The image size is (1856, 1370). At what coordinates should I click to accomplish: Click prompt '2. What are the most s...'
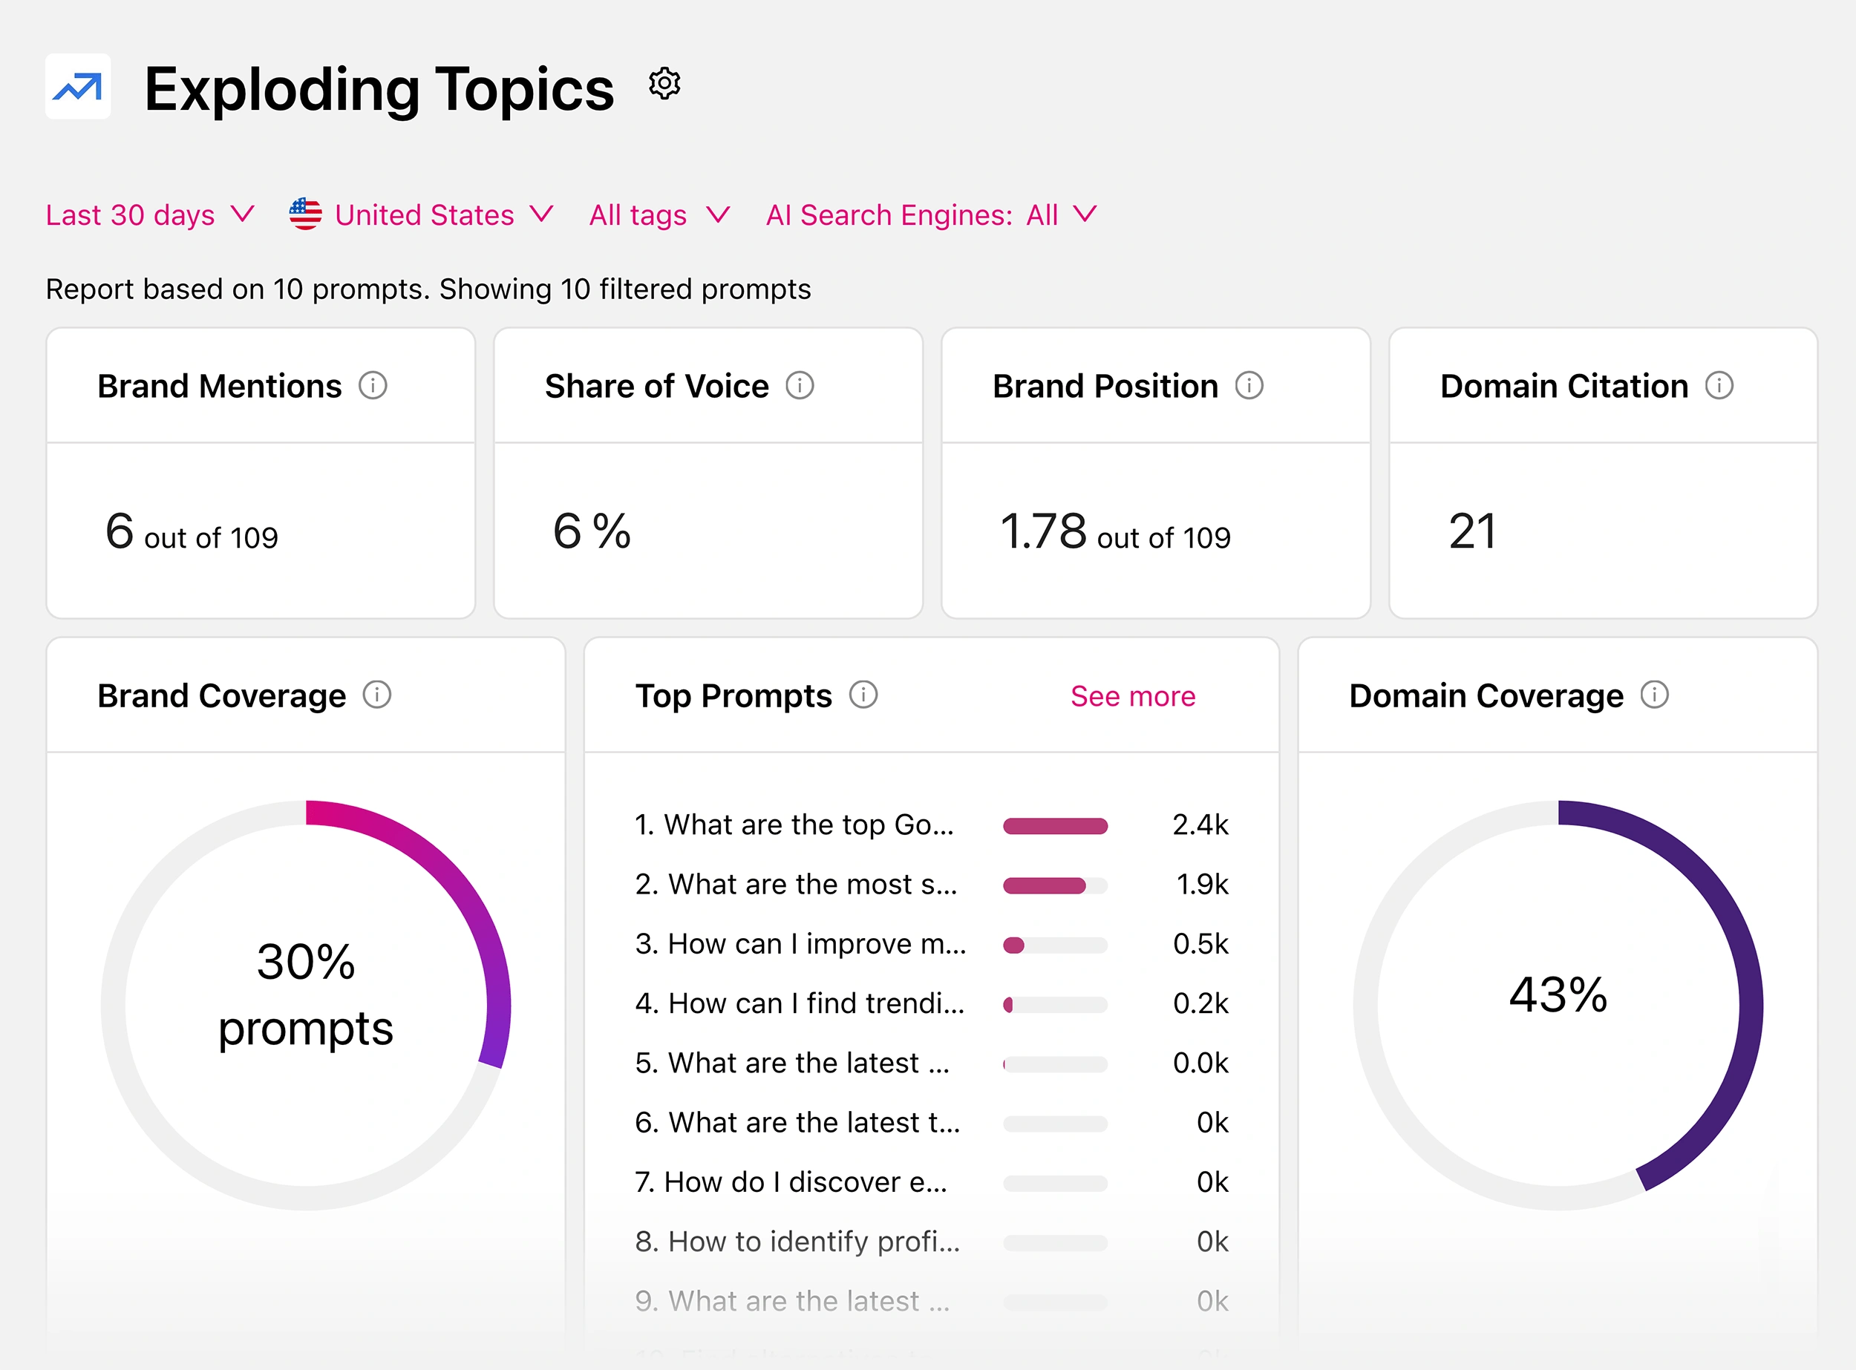[x=796, y=884]
